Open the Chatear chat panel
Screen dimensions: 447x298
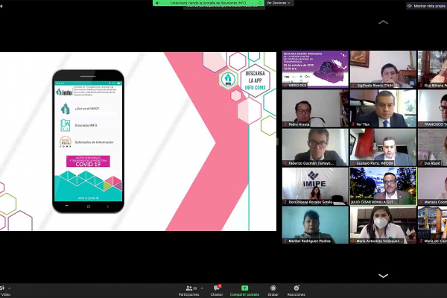[x=217, y=291]
